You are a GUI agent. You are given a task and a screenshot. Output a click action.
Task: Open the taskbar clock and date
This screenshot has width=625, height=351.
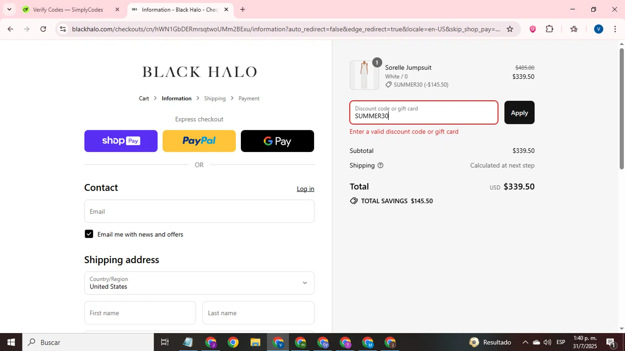pos(585,342)
